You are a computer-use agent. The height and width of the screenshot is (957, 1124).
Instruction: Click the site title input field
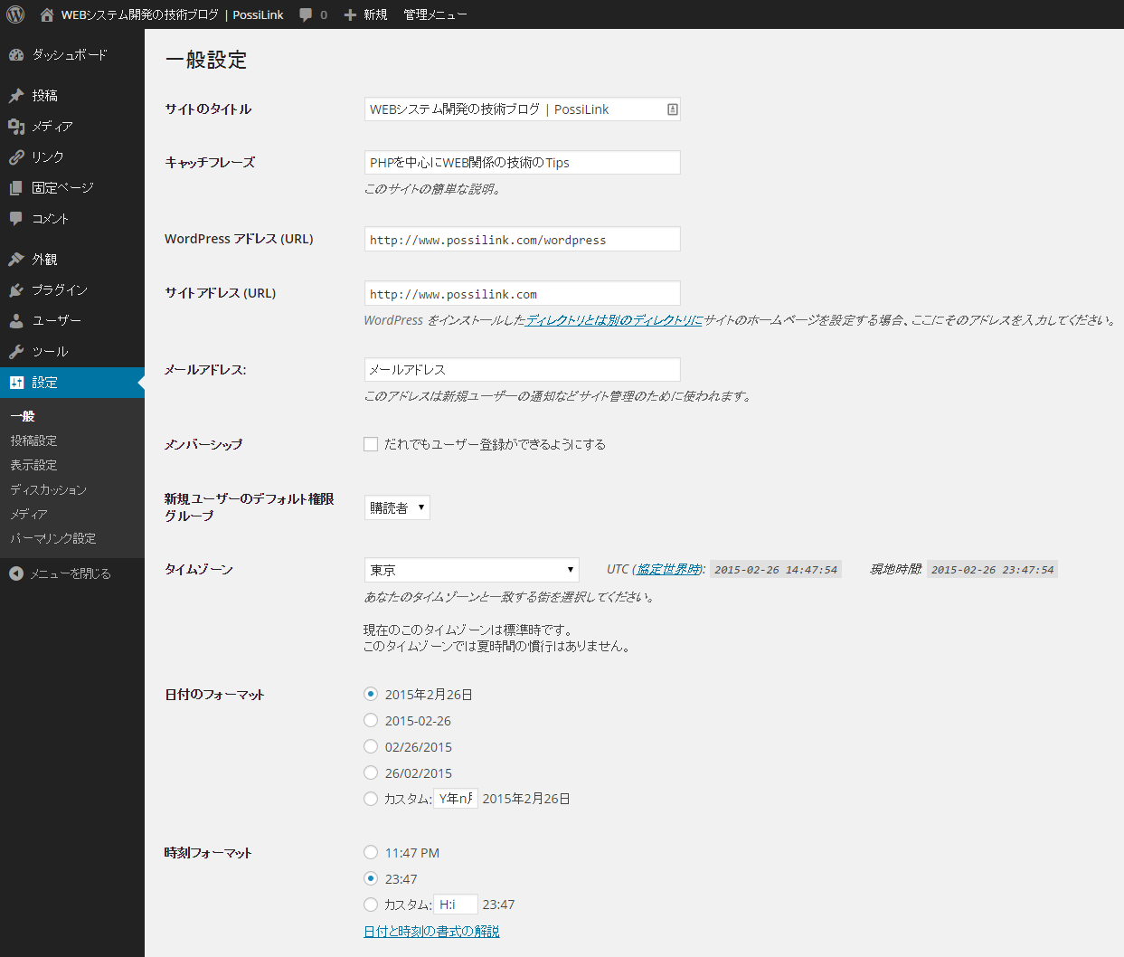pos(523,109)
